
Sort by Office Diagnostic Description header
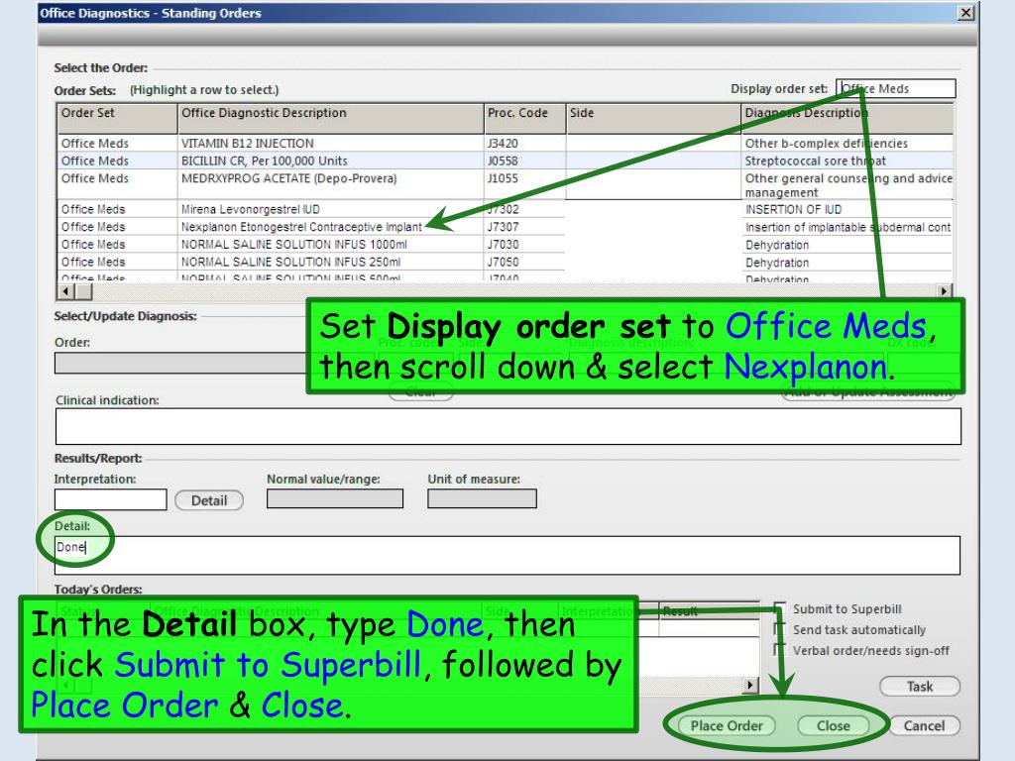pyautogui.click(x=330, y=119)
